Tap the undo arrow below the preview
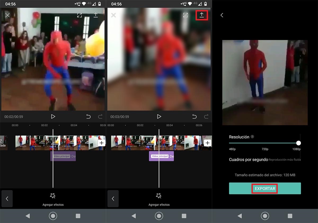Image resolution: width=318 pixels, height=223 pixels. pos(89,116)
